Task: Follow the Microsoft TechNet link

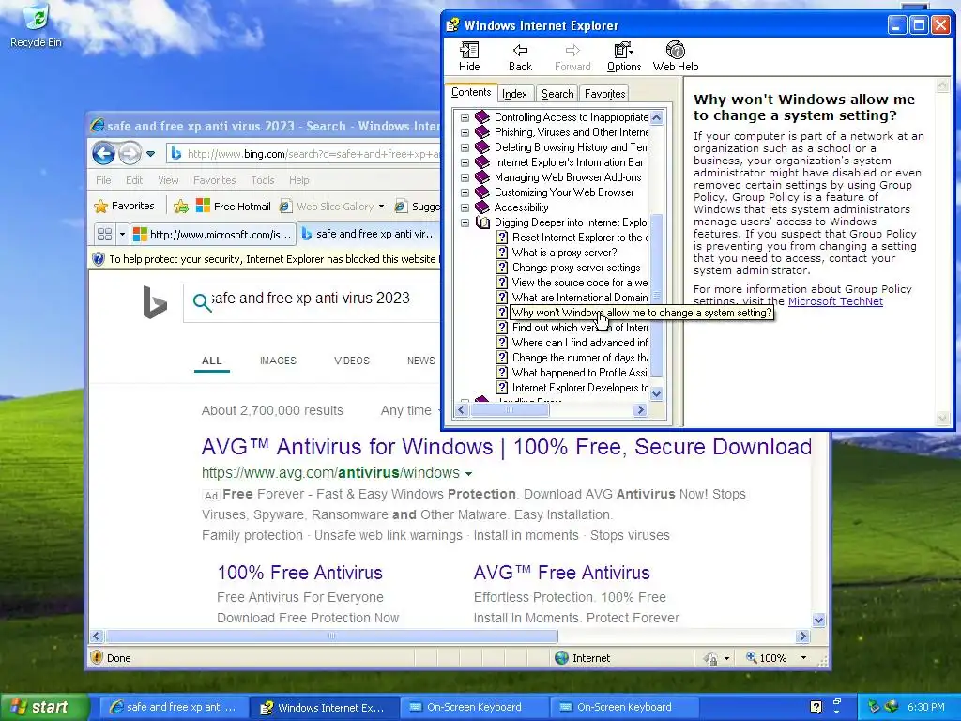Action: tap(834, 301)
